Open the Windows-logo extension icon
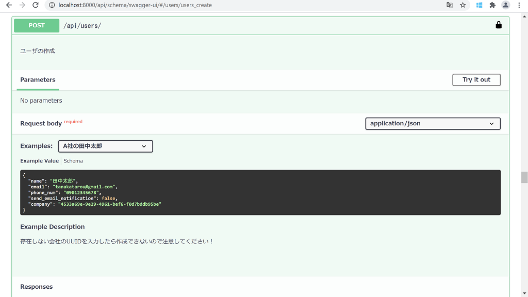The width and height of the screenshot is (528, 297). pos(479,5)
